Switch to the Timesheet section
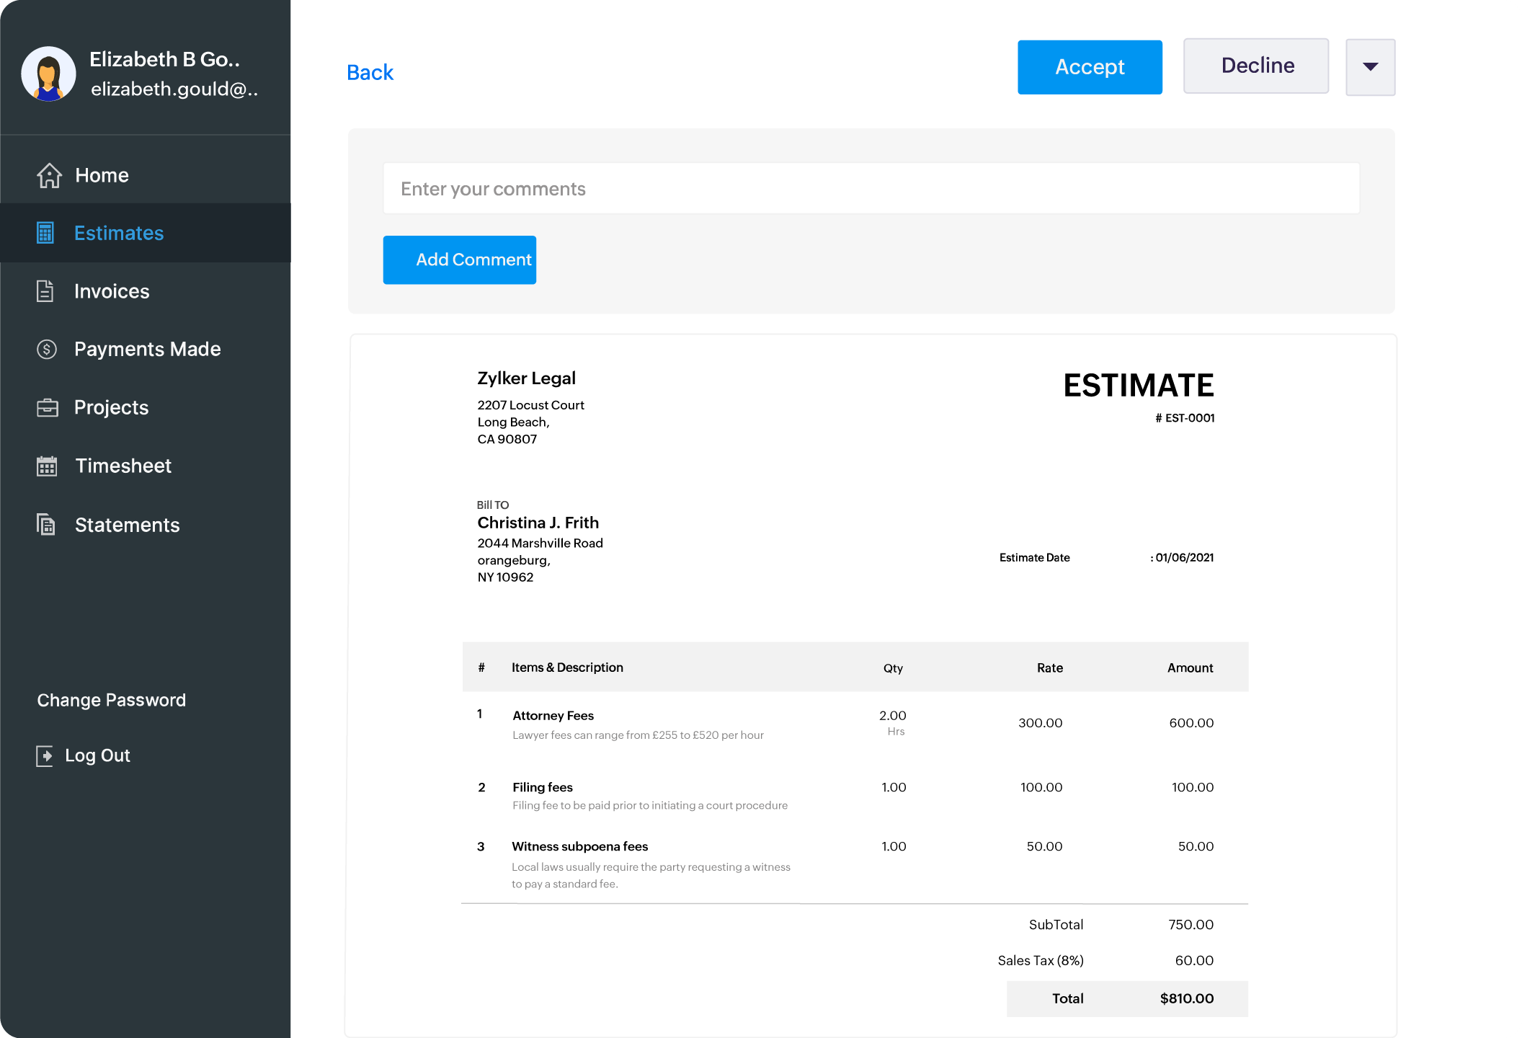This screenshot has width=1522, height=1038. coord(123,466)
